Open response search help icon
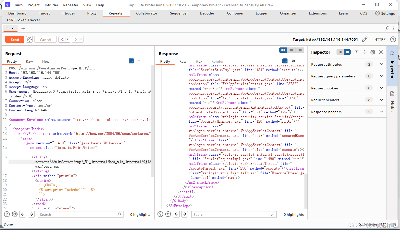This screenshot has height=230, width=400. [160, 214]
